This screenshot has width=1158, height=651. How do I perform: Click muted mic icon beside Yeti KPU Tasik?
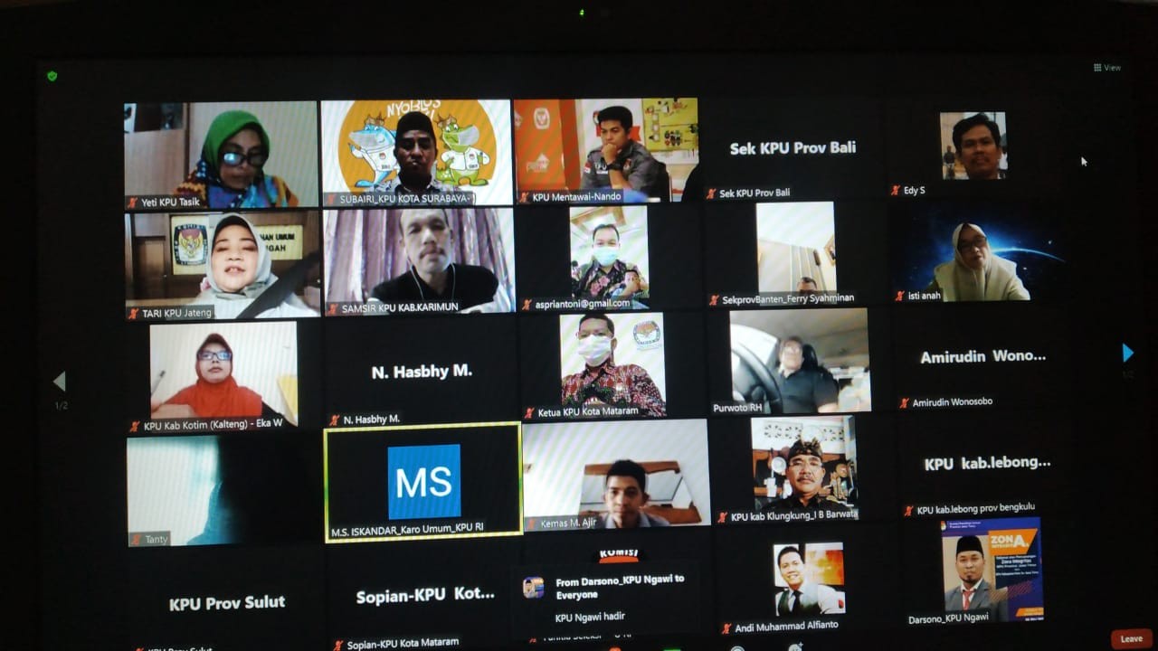pyautogui.click(x=134, y=203)
